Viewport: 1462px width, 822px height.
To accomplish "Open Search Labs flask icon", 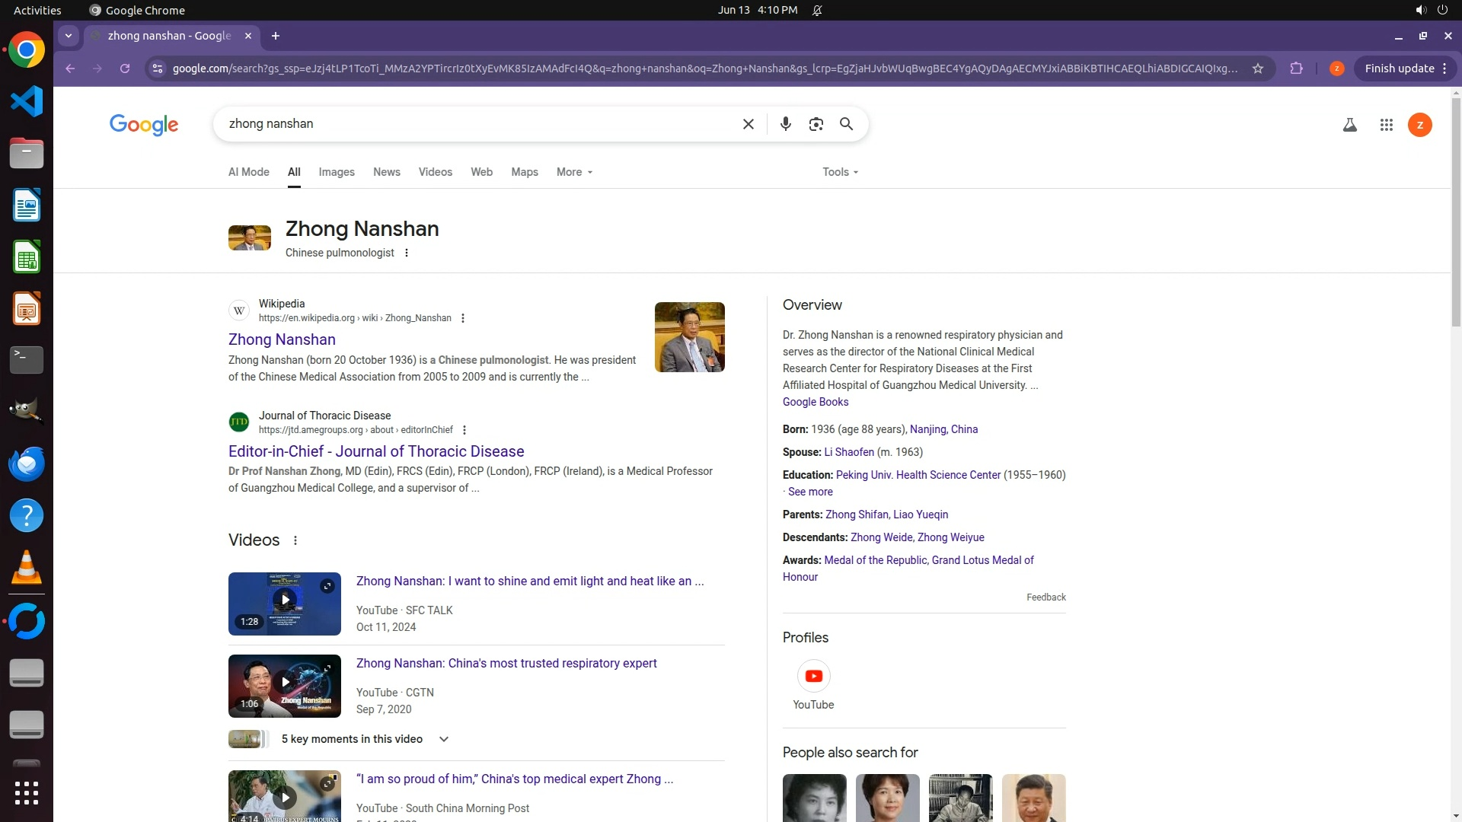I will coord(1349,125).
